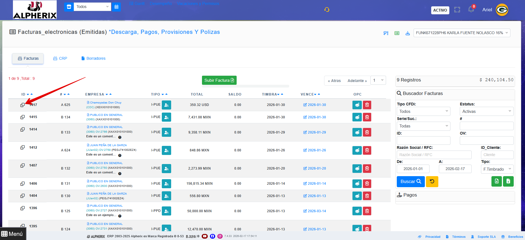Expand the Estatus dropdown showing Activas
This screenshot has height=240, width=525.
486,111
